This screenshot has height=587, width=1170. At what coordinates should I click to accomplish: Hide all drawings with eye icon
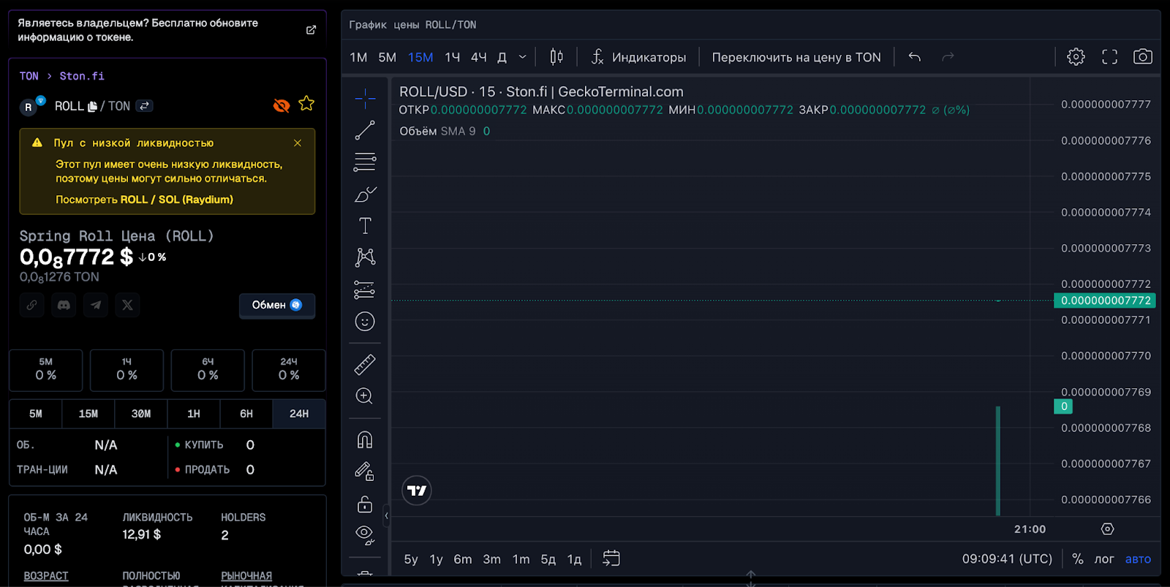(x=365, y=535)
